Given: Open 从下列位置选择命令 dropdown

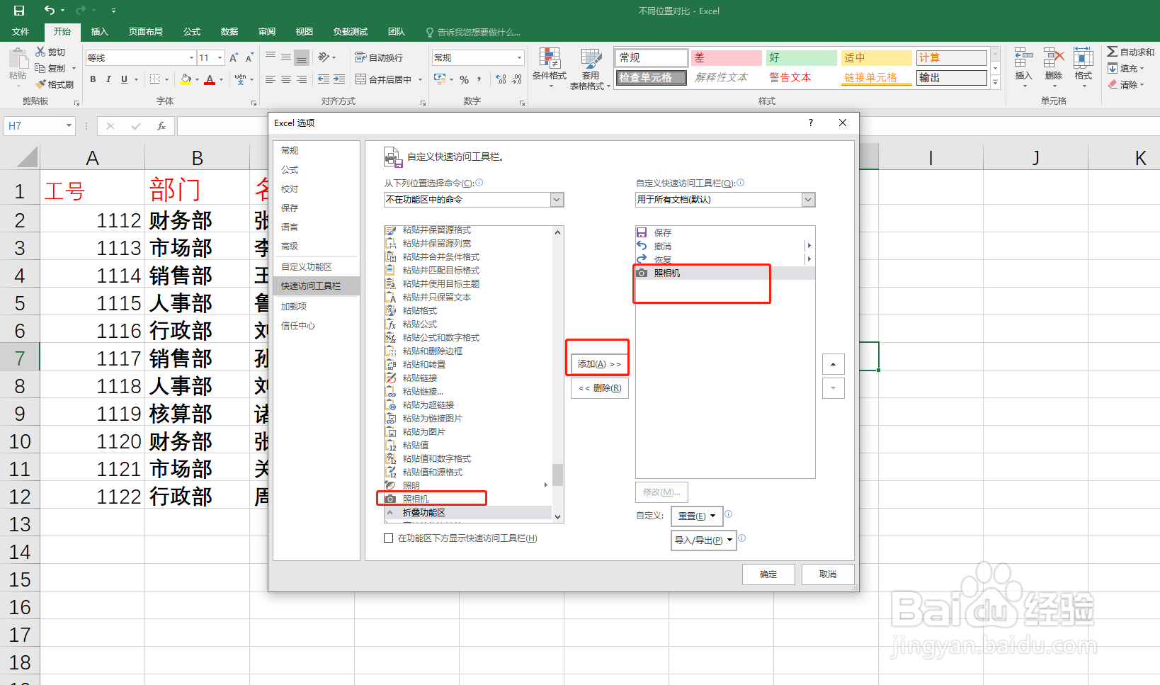Looking at the screenshot, I should [557, 200].
